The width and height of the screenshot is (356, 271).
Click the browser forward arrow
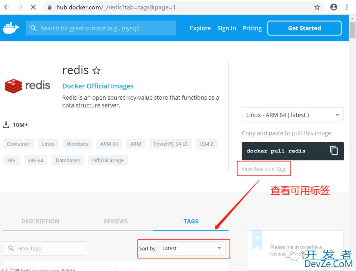20,7
